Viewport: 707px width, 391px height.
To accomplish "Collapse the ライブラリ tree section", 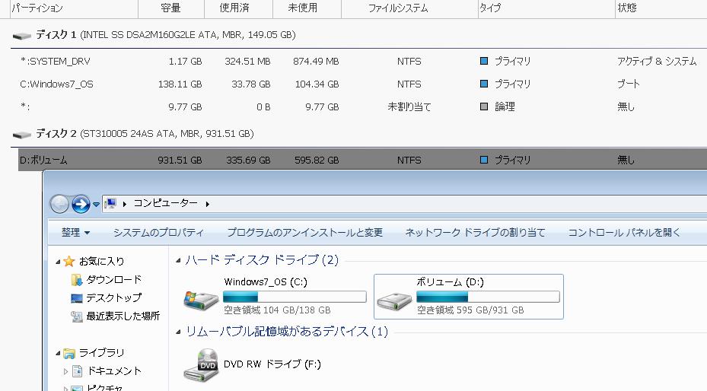I will coord(58,353).
